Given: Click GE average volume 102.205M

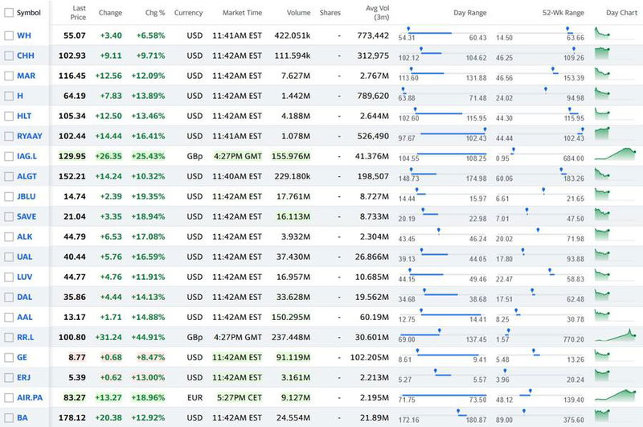Looking at the screenshot, I should pos(370,358).
